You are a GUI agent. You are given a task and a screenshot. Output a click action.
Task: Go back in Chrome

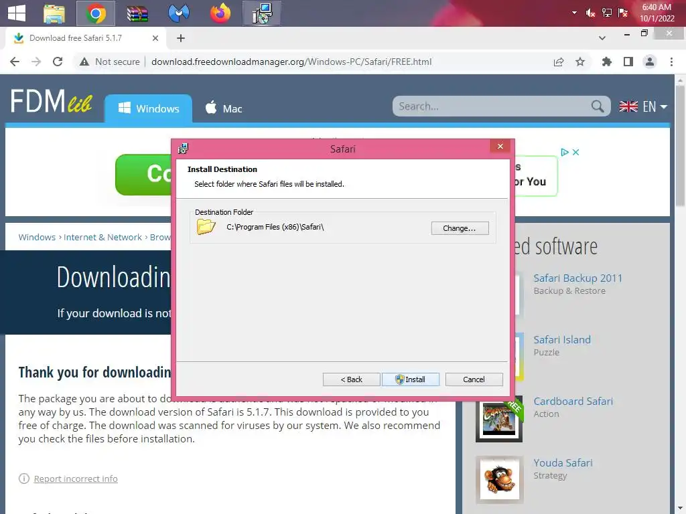coord(15,62)
